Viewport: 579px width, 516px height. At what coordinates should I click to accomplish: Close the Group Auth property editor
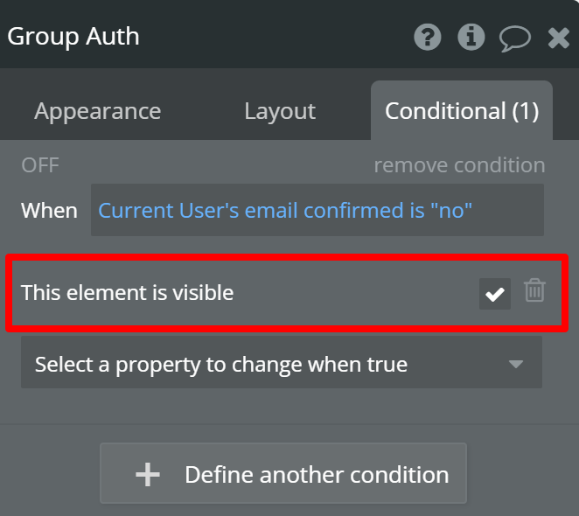558,38
